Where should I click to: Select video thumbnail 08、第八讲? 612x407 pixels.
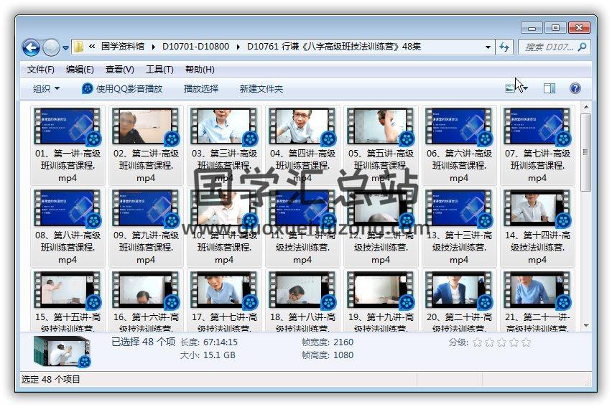67,208
